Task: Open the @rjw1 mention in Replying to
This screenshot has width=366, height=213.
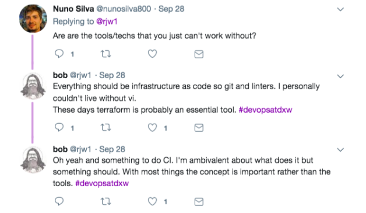Action: (107, 22)
